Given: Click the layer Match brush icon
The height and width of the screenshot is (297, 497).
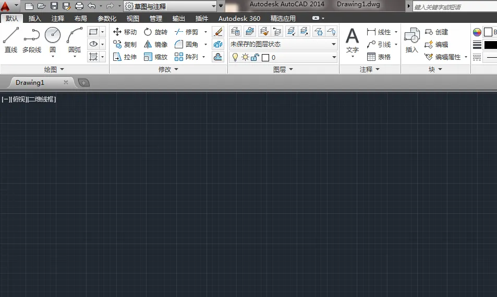Looking at the screenshot, I should point(264,31).
